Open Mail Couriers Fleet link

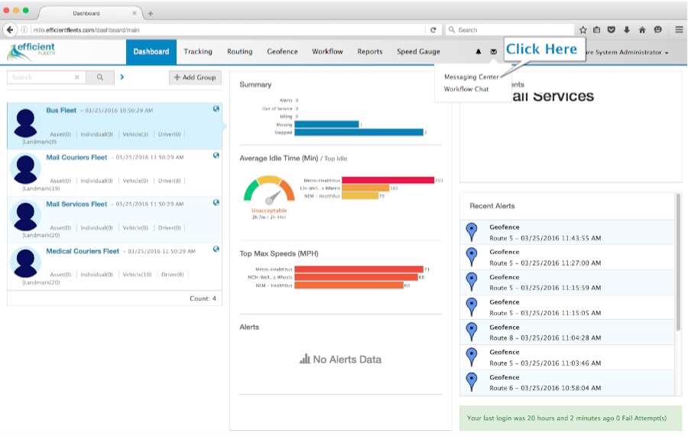click(x=76, y=157)
